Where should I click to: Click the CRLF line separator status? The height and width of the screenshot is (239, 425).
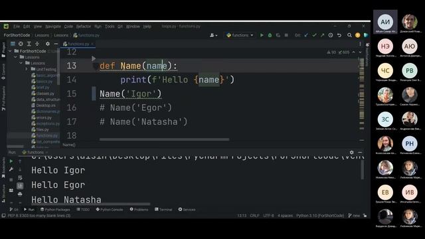pos(254,216)
